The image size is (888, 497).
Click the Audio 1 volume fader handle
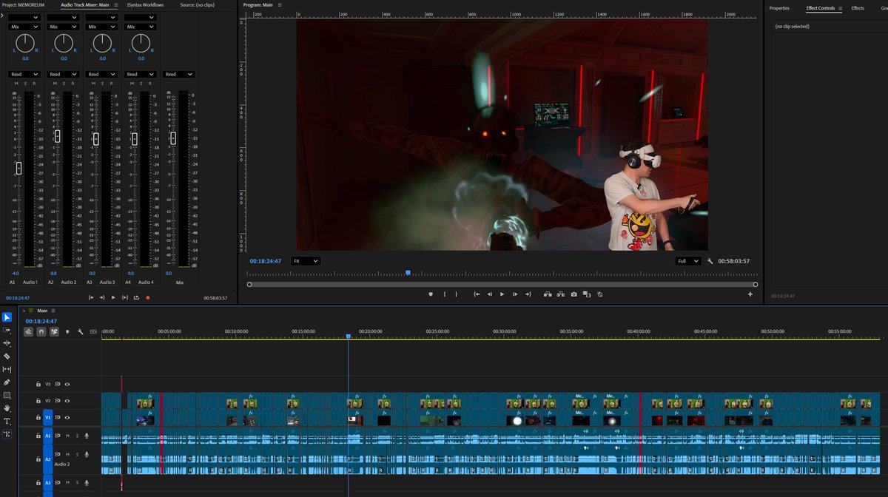click(x=18, y=169)
